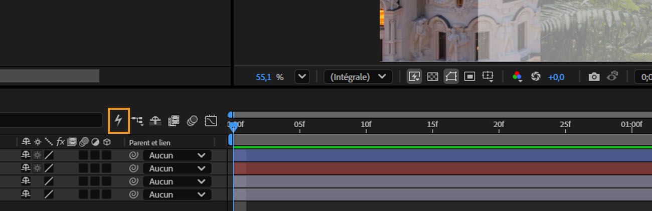Toggle mask and shape path visibility
The width and height of the screenshot is (652, 211).
pos(451,77)
